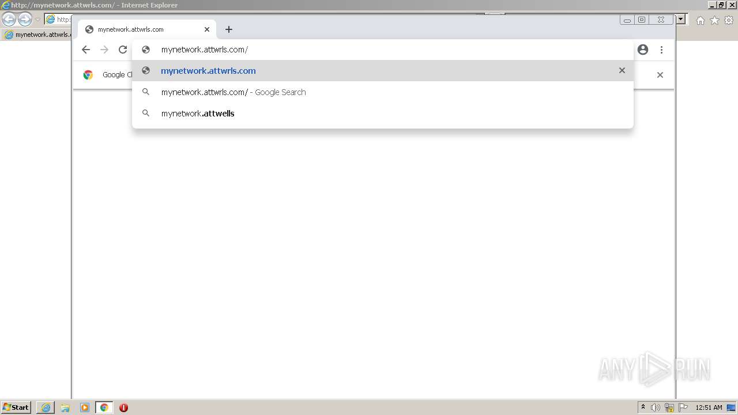Open Internet Explorer favorites star
Viewport: 738px width, 415px height.
coord(714,20)
